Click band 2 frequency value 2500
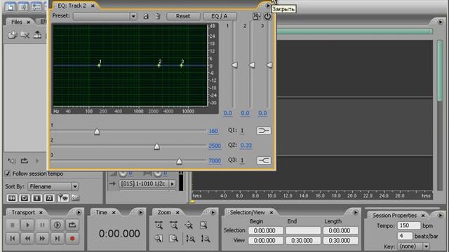Viewport: 449px width, 252px height. click(215, 146)
